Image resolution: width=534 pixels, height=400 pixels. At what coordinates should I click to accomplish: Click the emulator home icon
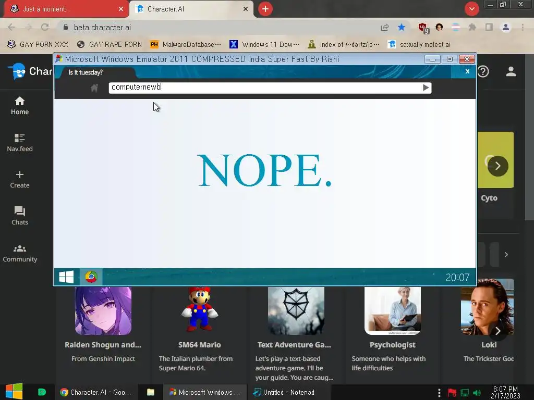pos(94,88)
